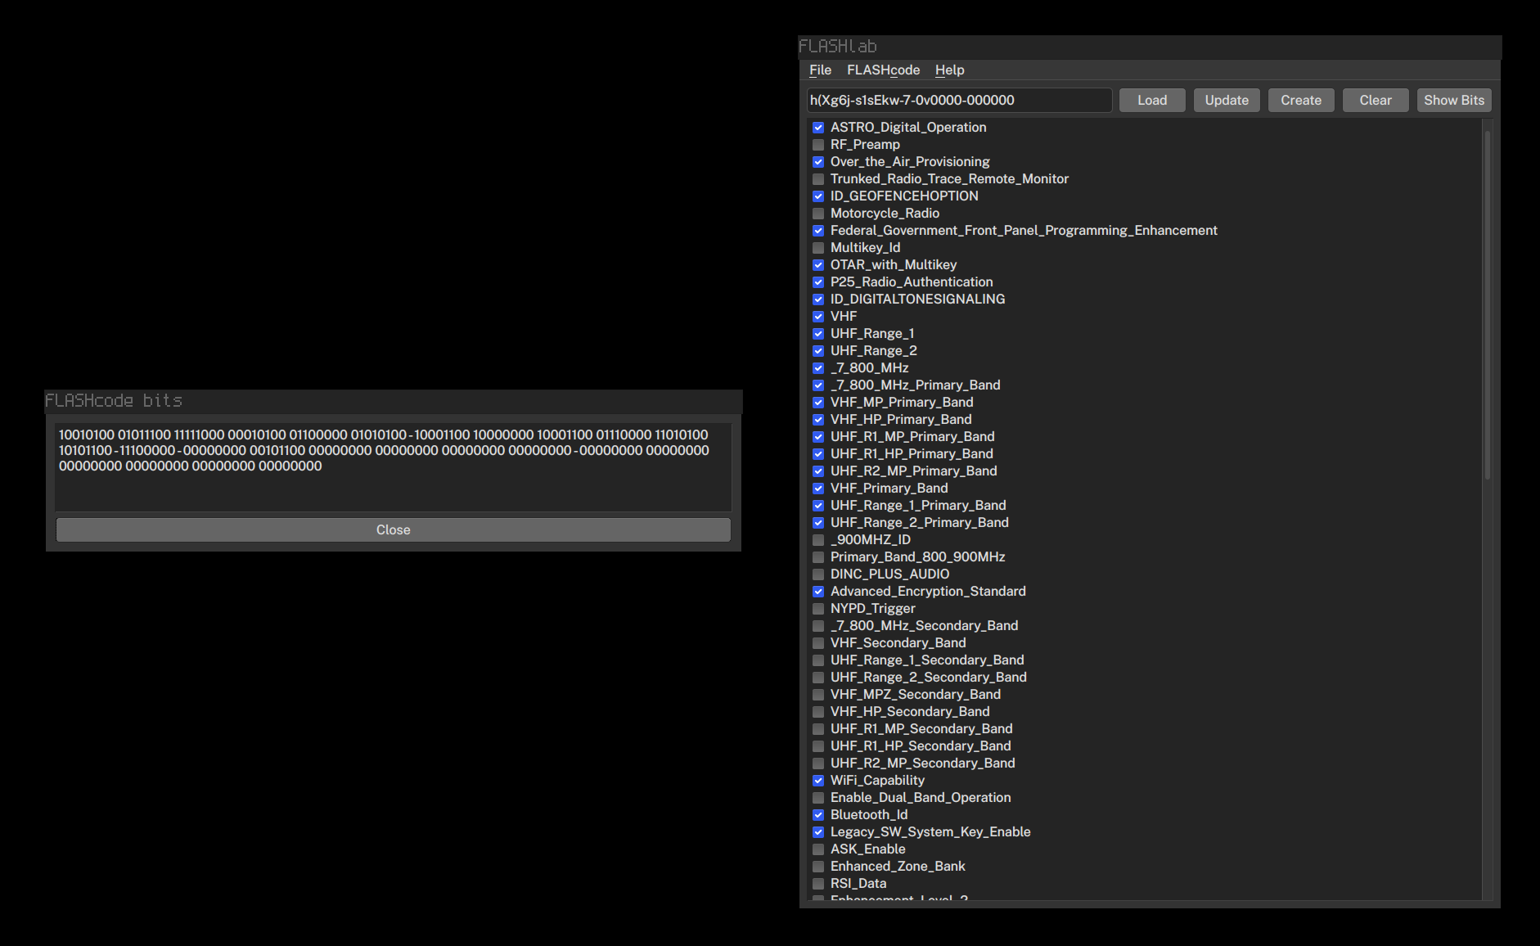Disable WiFi_Capability
Image resolution: width=1540 pixels, height=946 pixels.
click(818, 780)
